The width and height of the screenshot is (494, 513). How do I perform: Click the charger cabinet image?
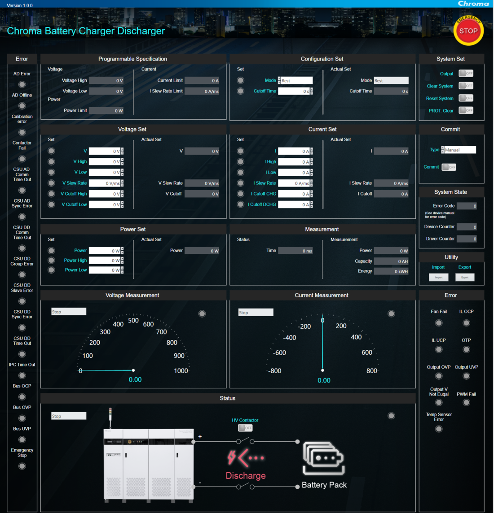(x=149, y=465)
